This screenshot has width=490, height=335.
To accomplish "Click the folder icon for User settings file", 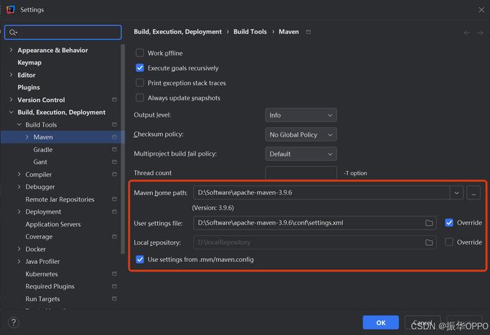I will pyautogui.click(x=430, y=223).
